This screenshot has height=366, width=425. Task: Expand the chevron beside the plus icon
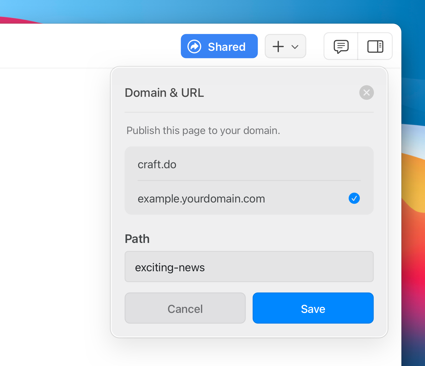(295, 47)
